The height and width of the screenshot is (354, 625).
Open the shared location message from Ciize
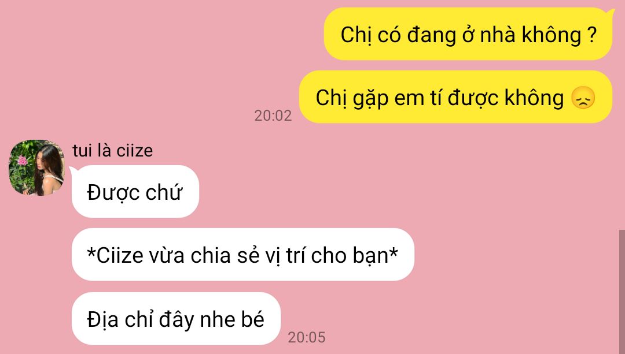[x=242, y=255]
